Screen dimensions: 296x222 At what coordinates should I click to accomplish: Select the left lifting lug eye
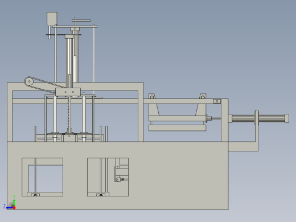(152, 97)
